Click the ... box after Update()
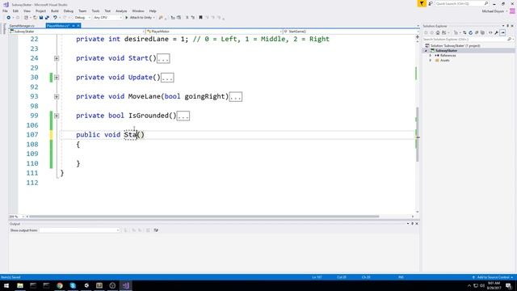 click(167, 78)
